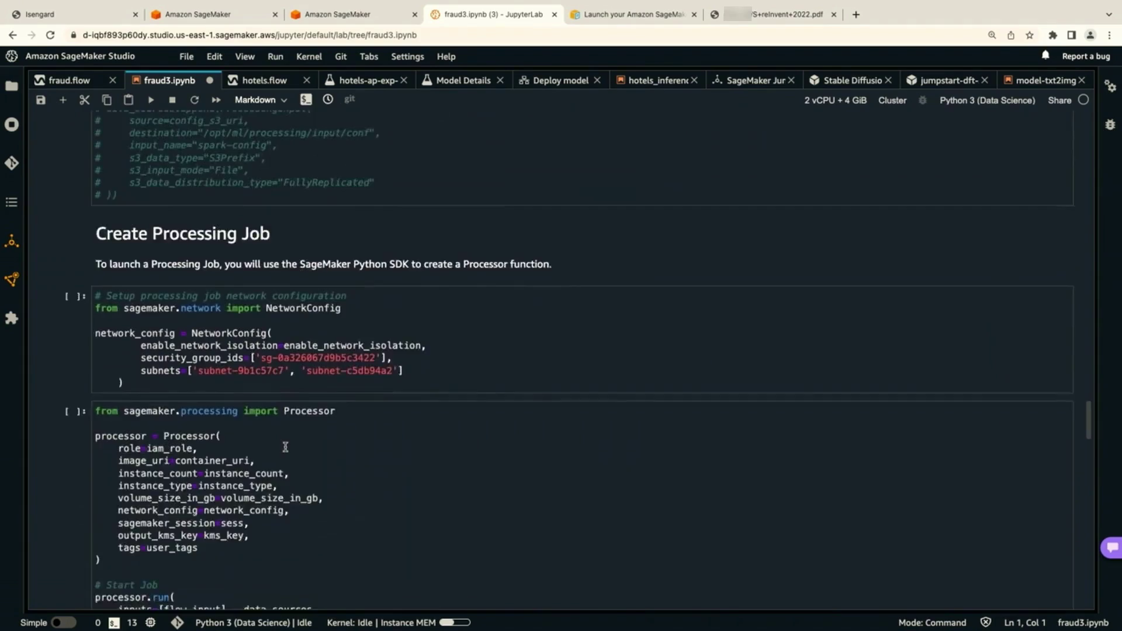Image resolution: width=1122 pixels, height=631 pixels.
Task: Toggle Simple mode switch in status bar
Action: tap(63, 622)
